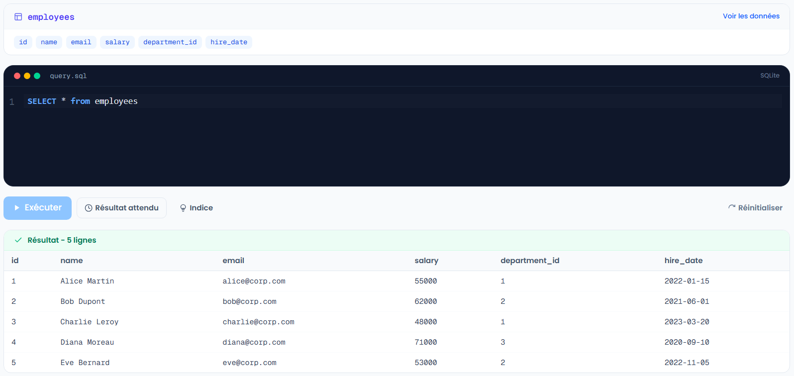
Task: Click hire date 2020-09-10
Action: (687, 342)
